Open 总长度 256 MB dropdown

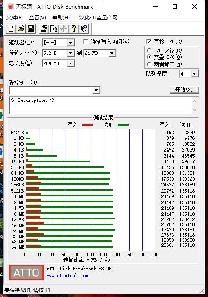click(71, 63)
